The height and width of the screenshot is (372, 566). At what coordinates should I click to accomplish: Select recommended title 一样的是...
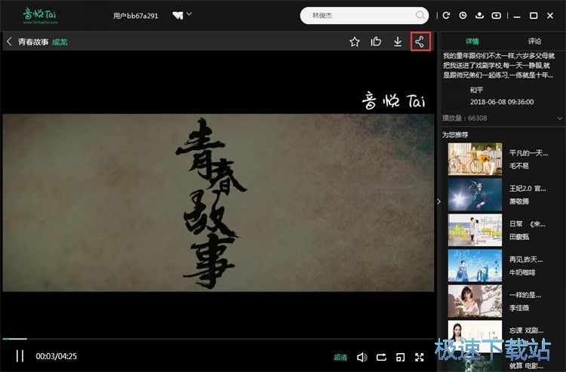tap(524, 295)
